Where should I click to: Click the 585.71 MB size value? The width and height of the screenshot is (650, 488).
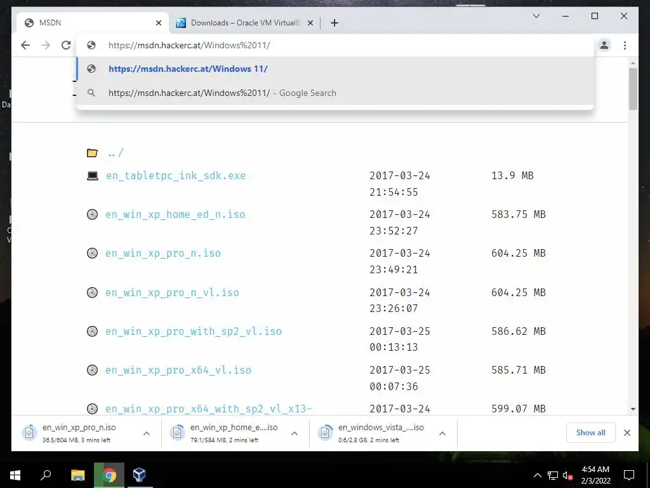coord(518,370)
